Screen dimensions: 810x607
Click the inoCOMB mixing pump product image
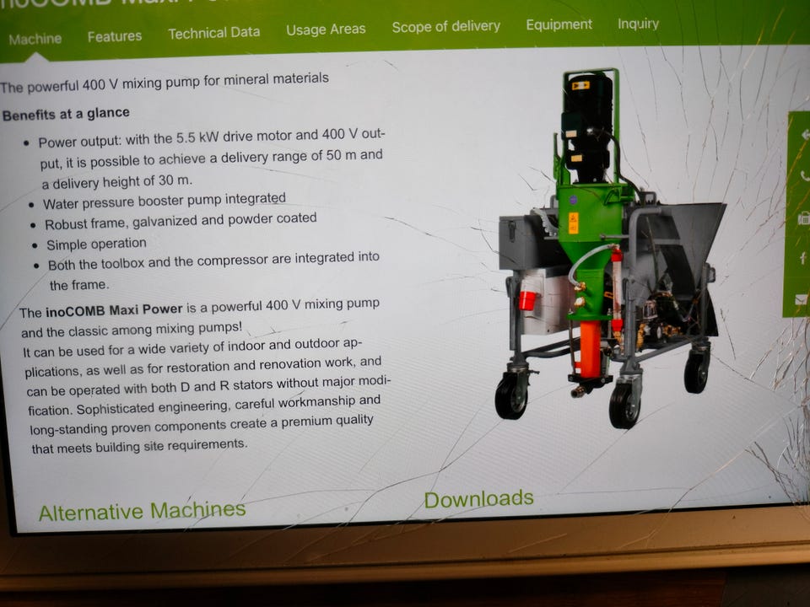tap(610, 249)
